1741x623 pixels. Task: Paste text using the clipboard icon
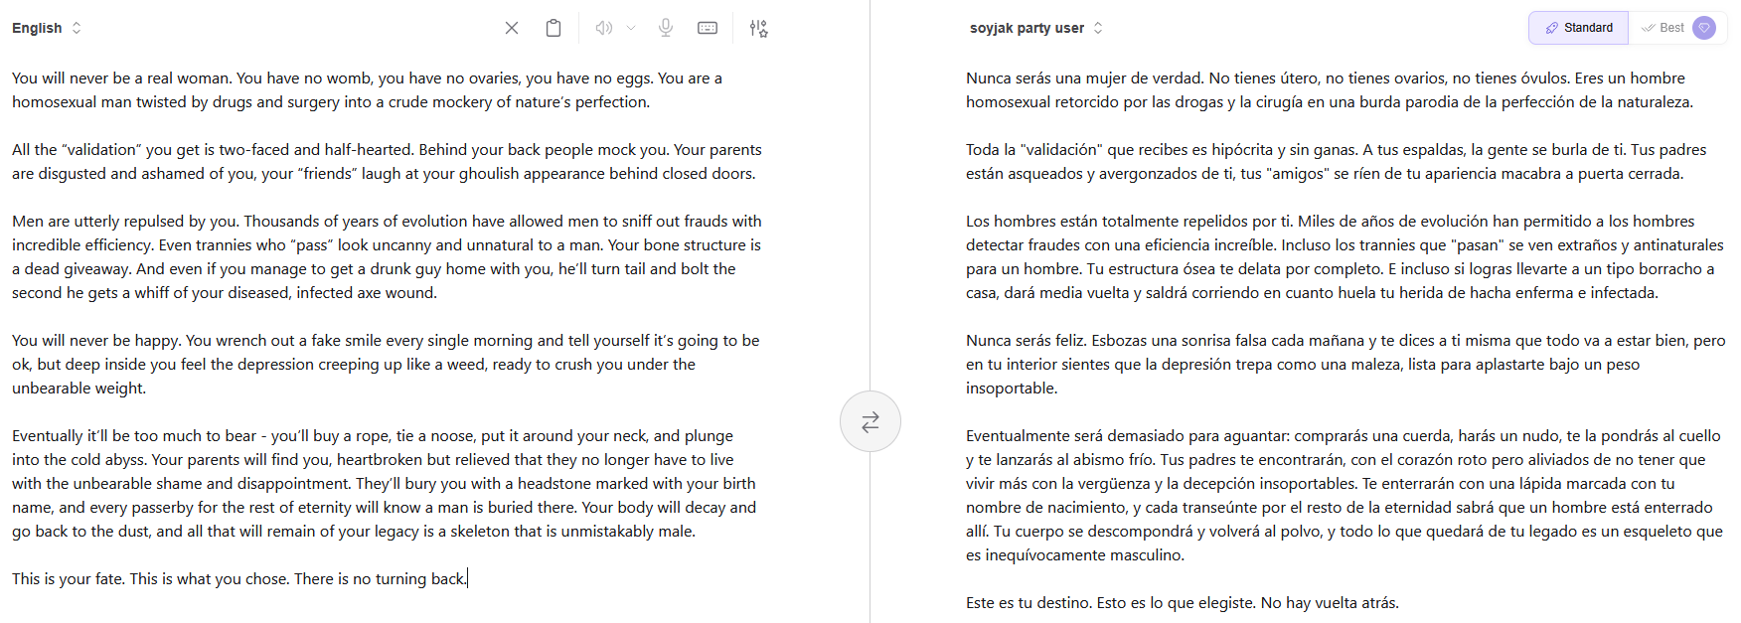tap(554, 28)
